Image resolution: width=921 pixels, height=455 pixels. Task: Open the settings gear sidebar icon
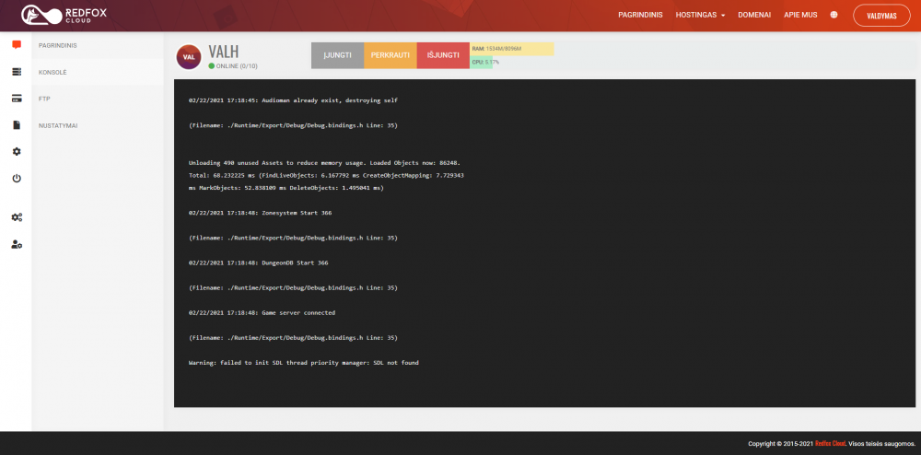pos(17,151)
